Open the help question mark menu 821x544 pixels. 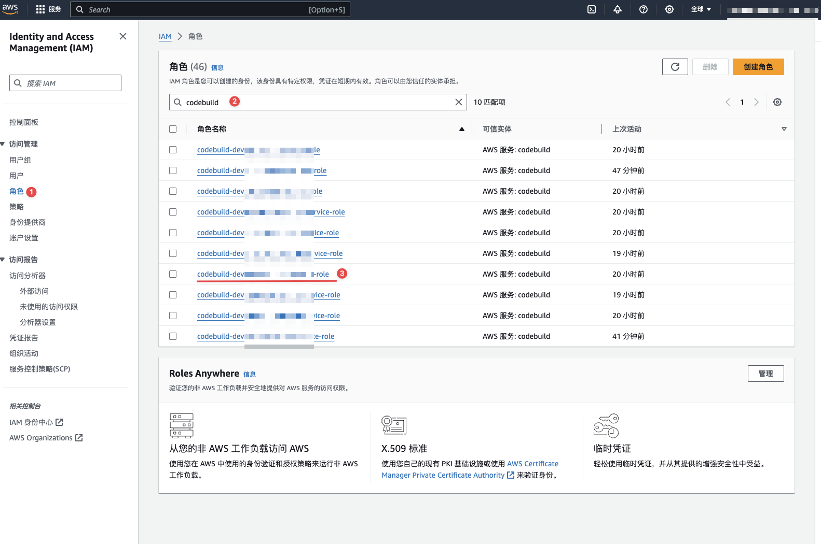644,9
